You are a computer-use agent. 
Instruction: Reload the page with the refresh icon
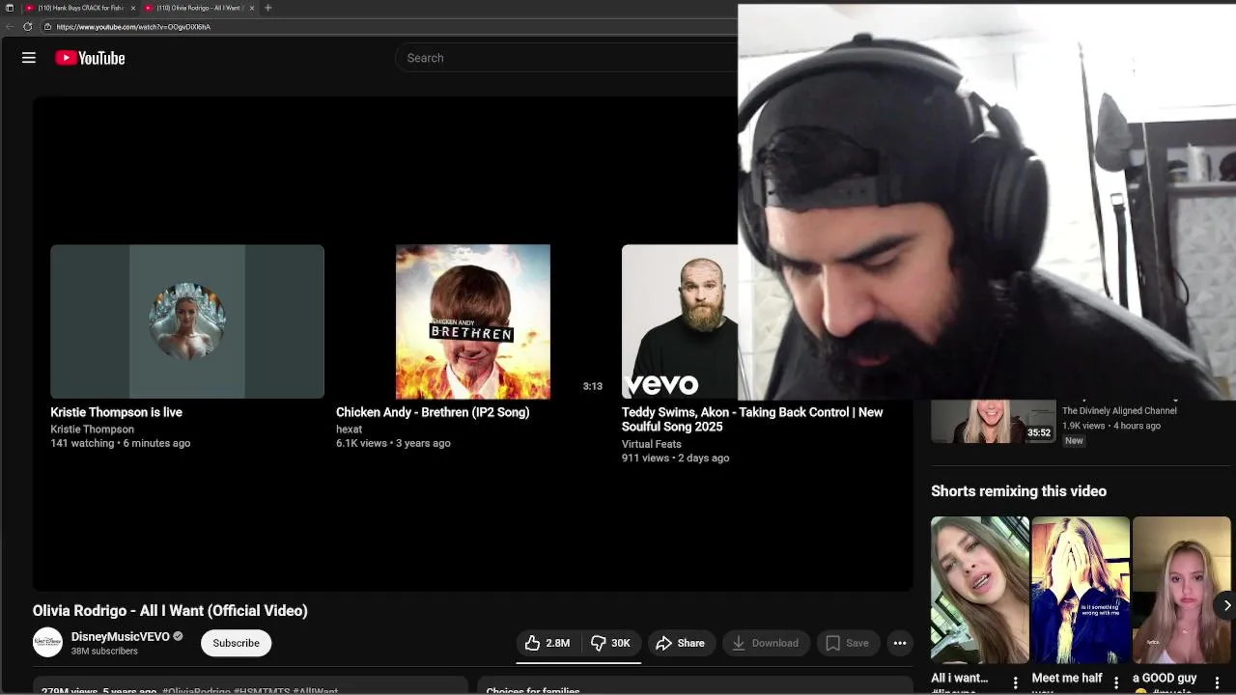(27, 27)
